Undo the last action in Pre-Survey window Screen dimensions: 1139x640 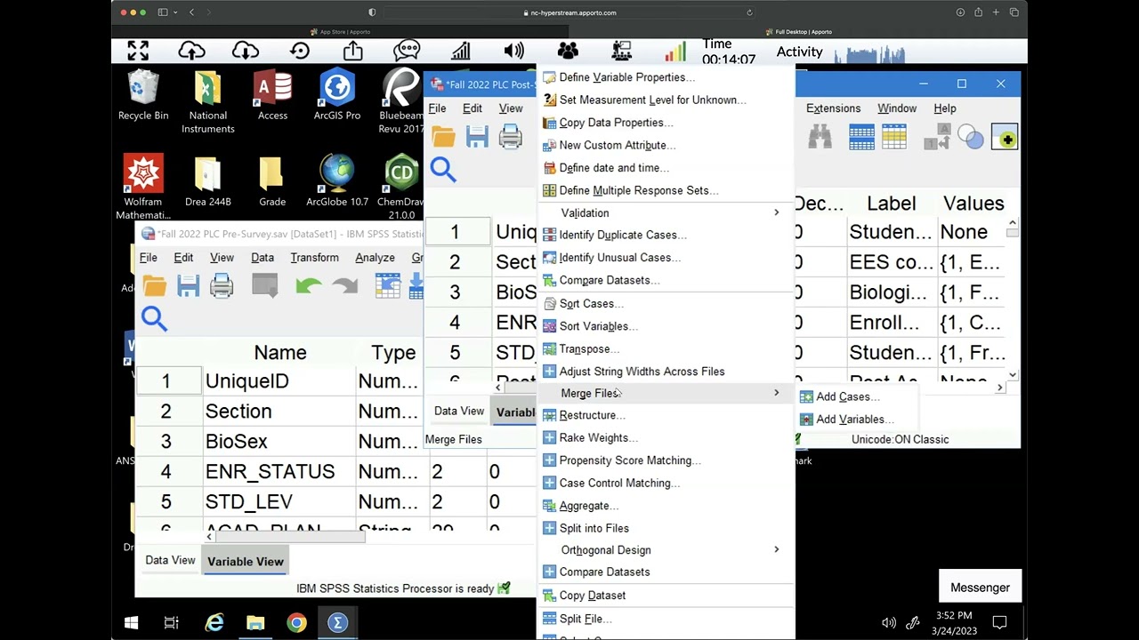coord(308,285)
